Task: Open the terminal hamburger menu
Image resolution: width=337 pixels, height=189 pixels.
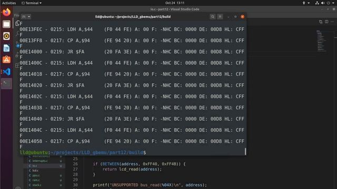Action: pos(220,17)
